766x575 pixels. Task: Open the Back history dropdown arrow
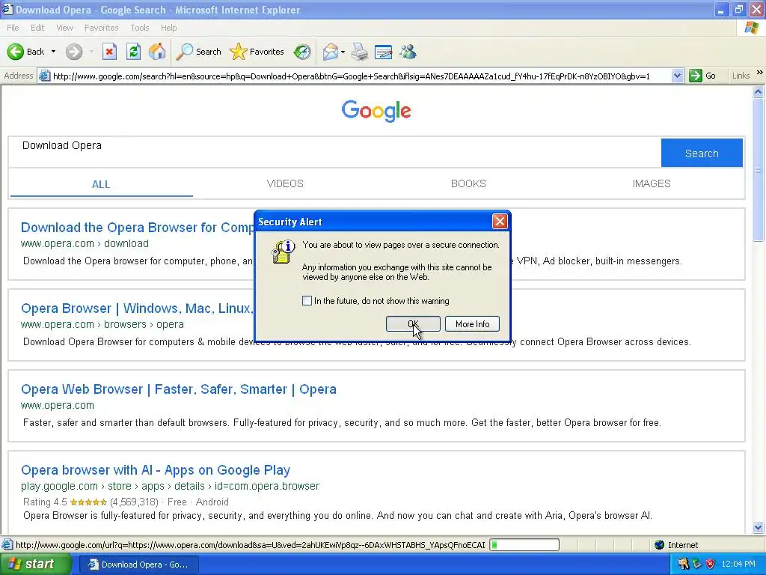coord(53,52)
